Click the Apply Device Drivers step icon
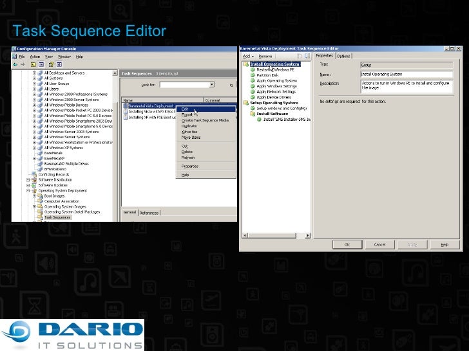The height and width of the screenshot is (351, 469). [x=253, y=97]
